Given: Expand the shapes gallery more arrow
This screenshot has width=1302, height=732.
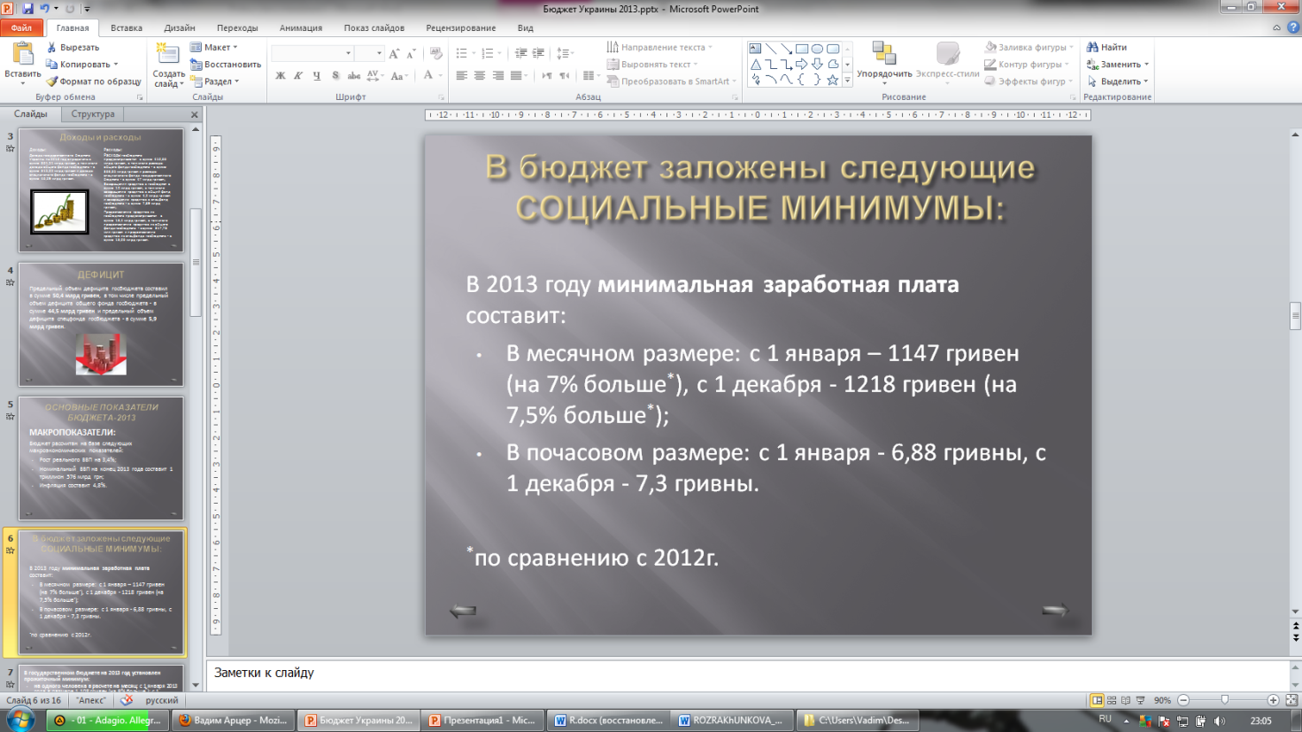Looking at the screenshot, I should (x=847, y=81).
